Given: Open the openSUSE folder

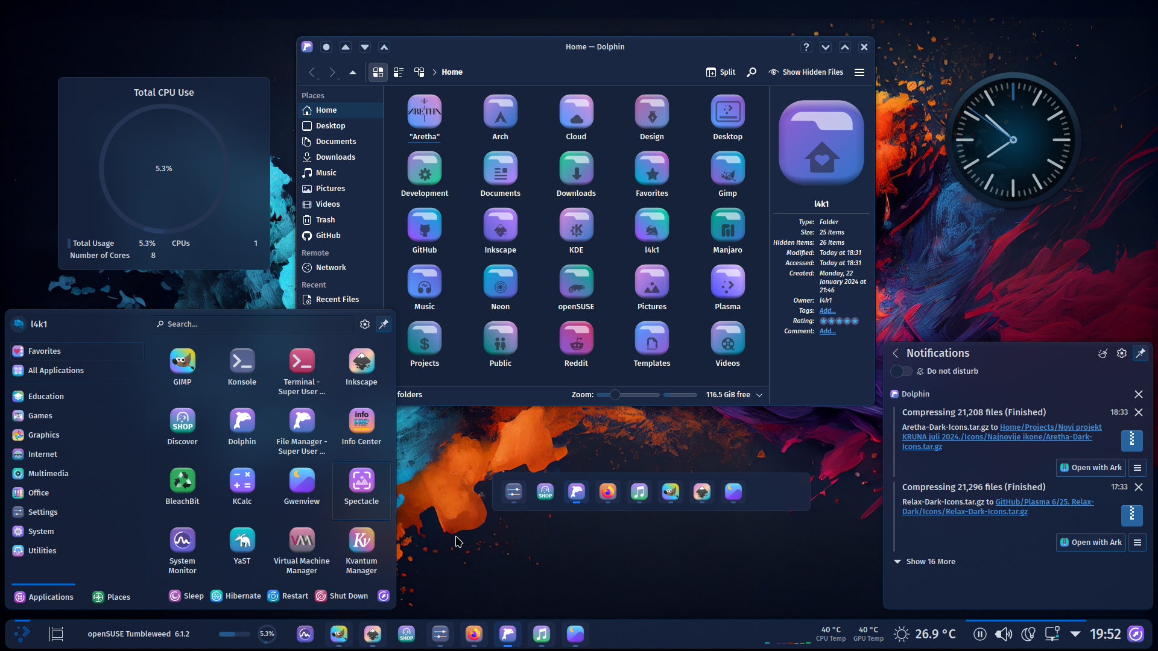Looking at the screenshot, I should 576,288.
